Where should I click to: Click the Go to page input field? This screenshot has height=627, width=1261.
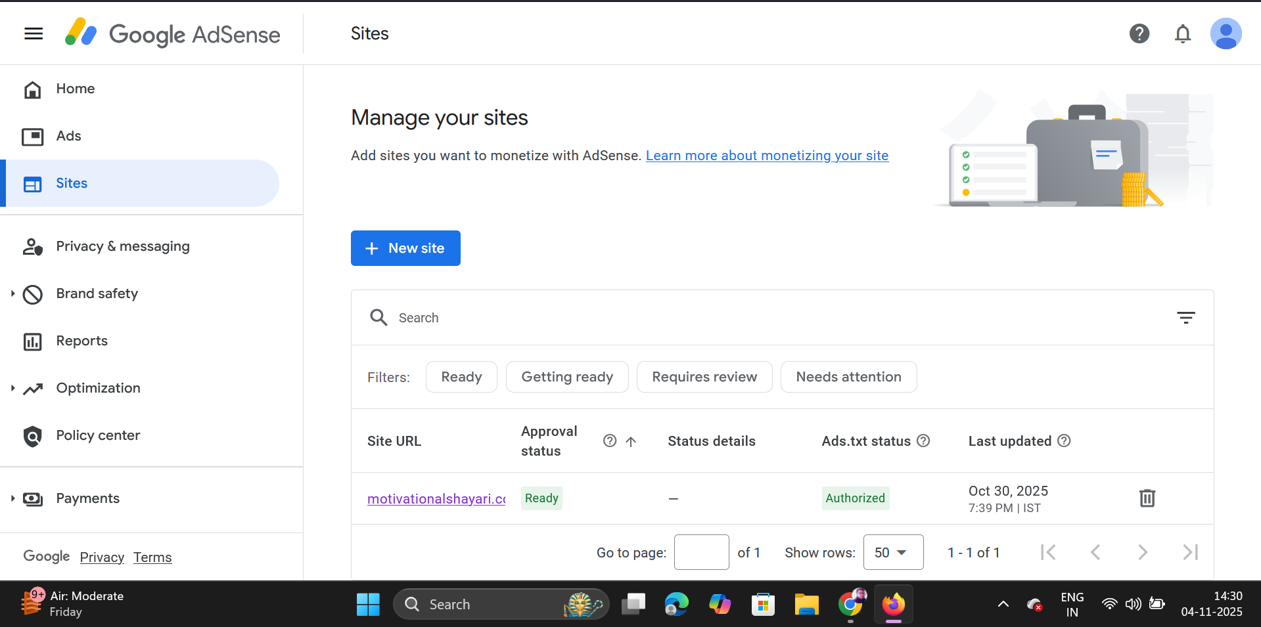click(x=701, y=552)
